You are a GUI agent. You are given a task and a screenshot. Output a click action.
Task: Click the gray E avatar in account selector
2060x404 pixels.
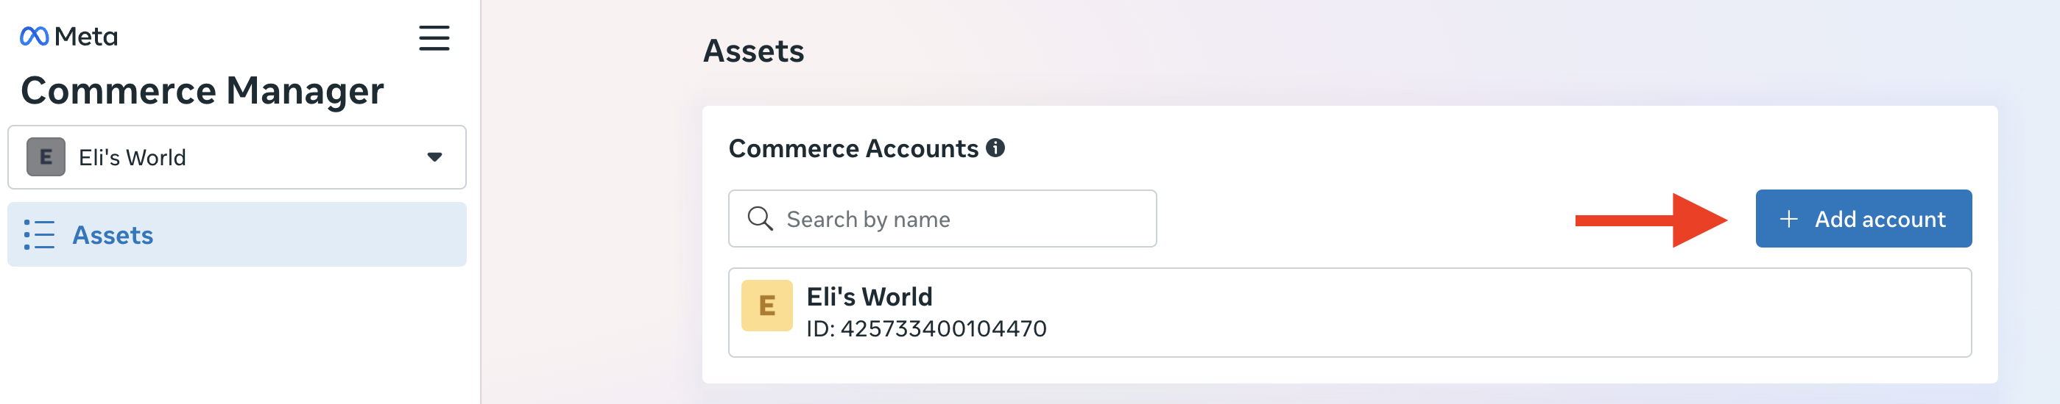pyautogui.click(x=46, y=157)
